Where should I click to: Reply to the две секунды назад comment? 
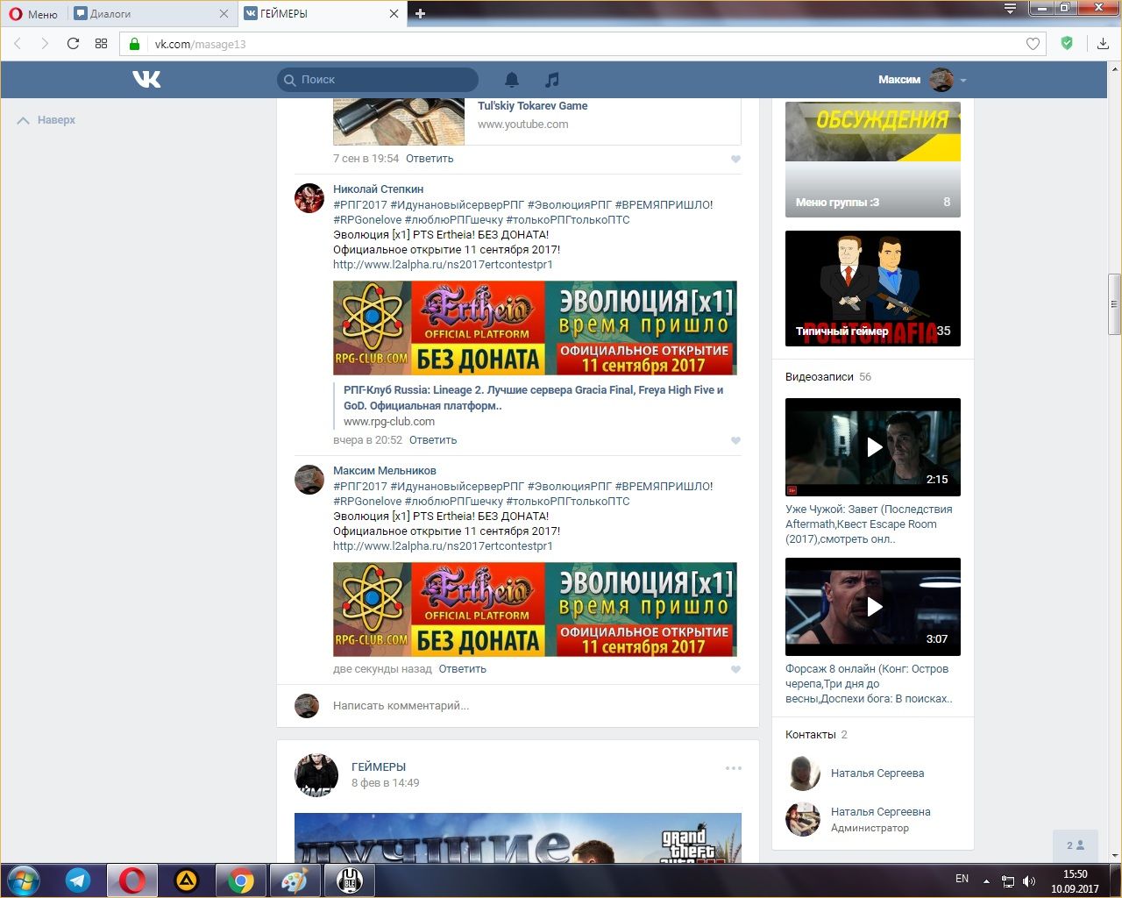[462, 669]
